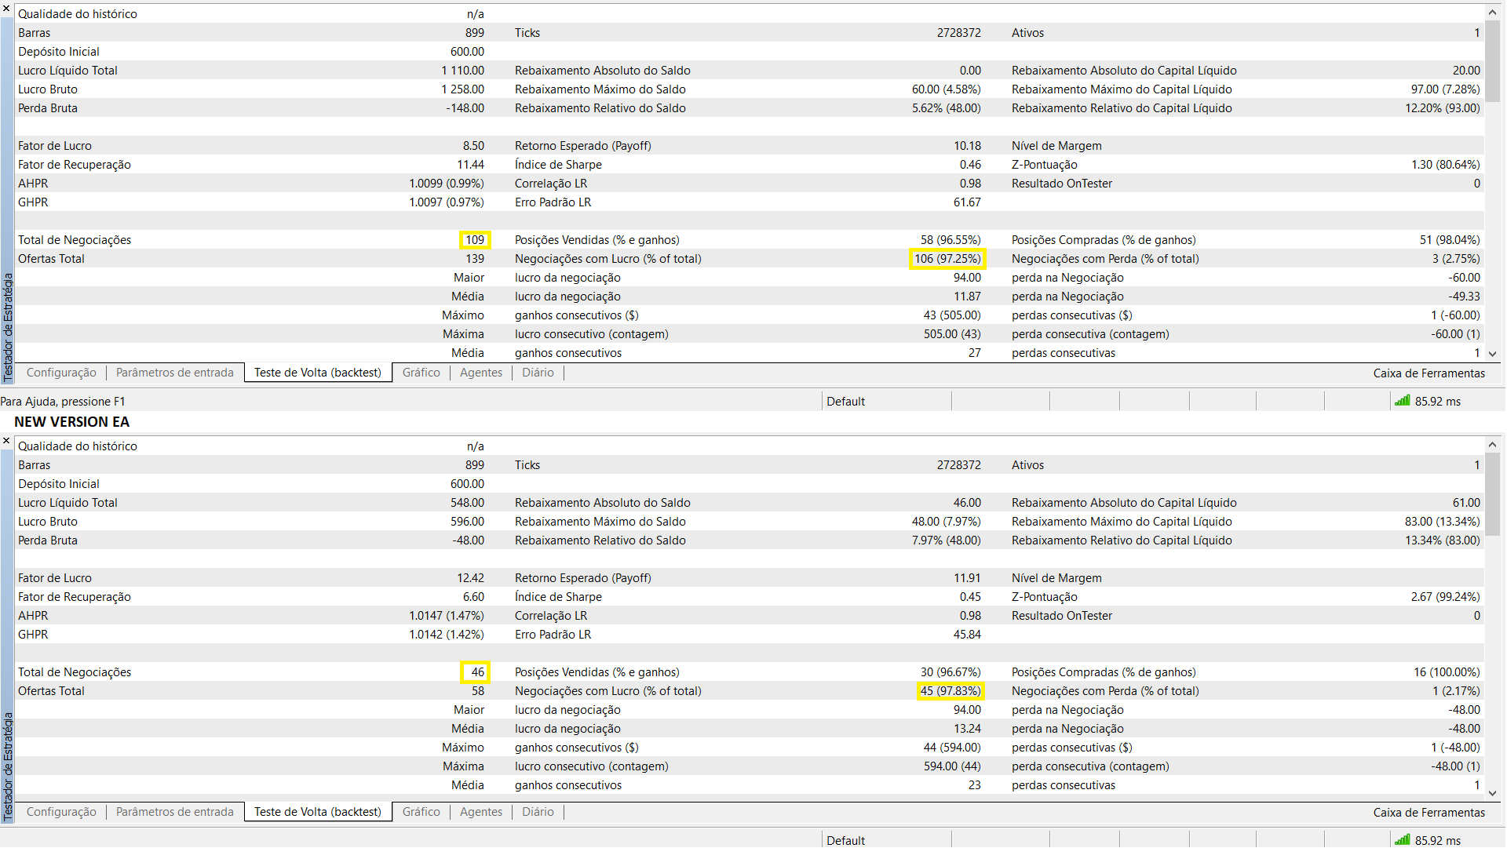1507x848 pixels.
Task: Switch to Gráfico tab in lower tester
Action: [x=421, y=812]
